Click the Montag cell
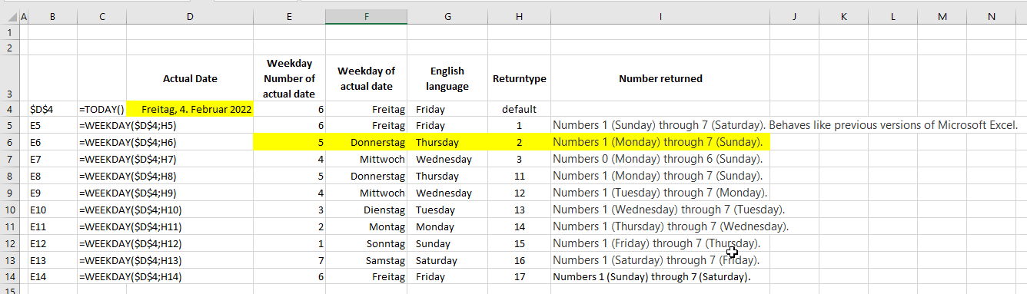This screenshot has height=294, width=1027. click(x=366, y=226)
